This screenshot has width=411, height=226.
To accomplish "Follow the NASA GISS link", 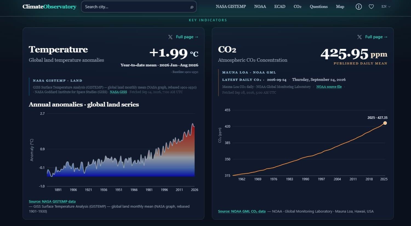I will pos(118,92).
